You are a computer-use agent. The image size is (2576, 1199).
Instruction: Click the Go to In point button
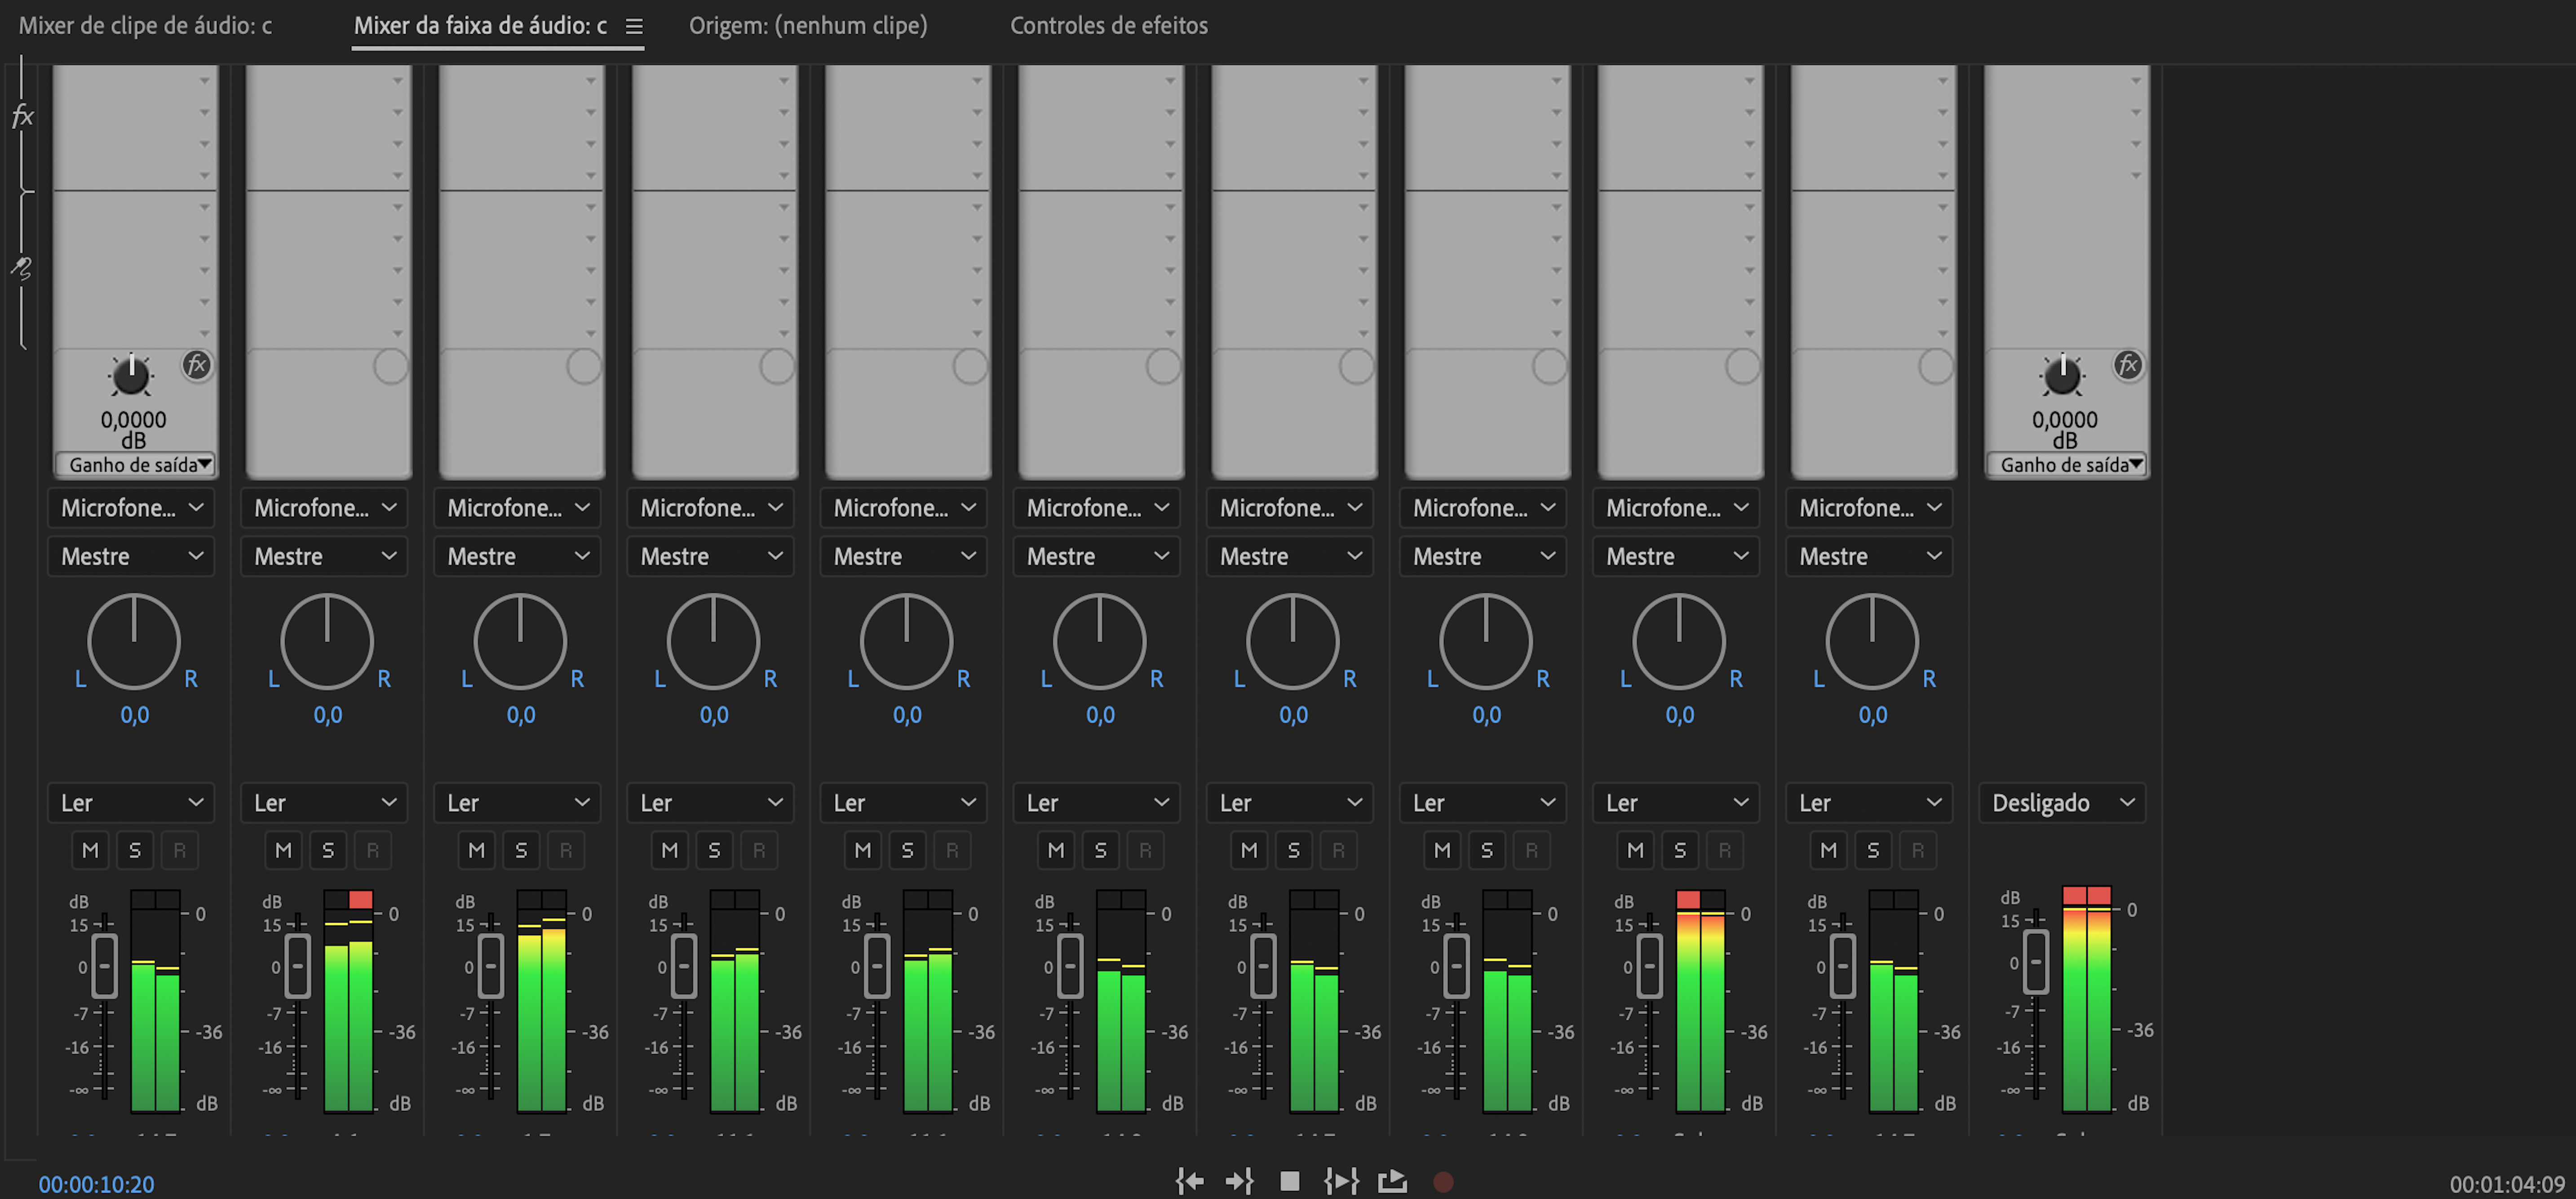pos(1189,1181)
